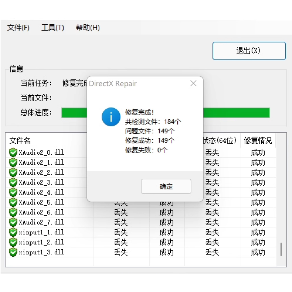Click the 当前文件 label

tap(36, 98)
